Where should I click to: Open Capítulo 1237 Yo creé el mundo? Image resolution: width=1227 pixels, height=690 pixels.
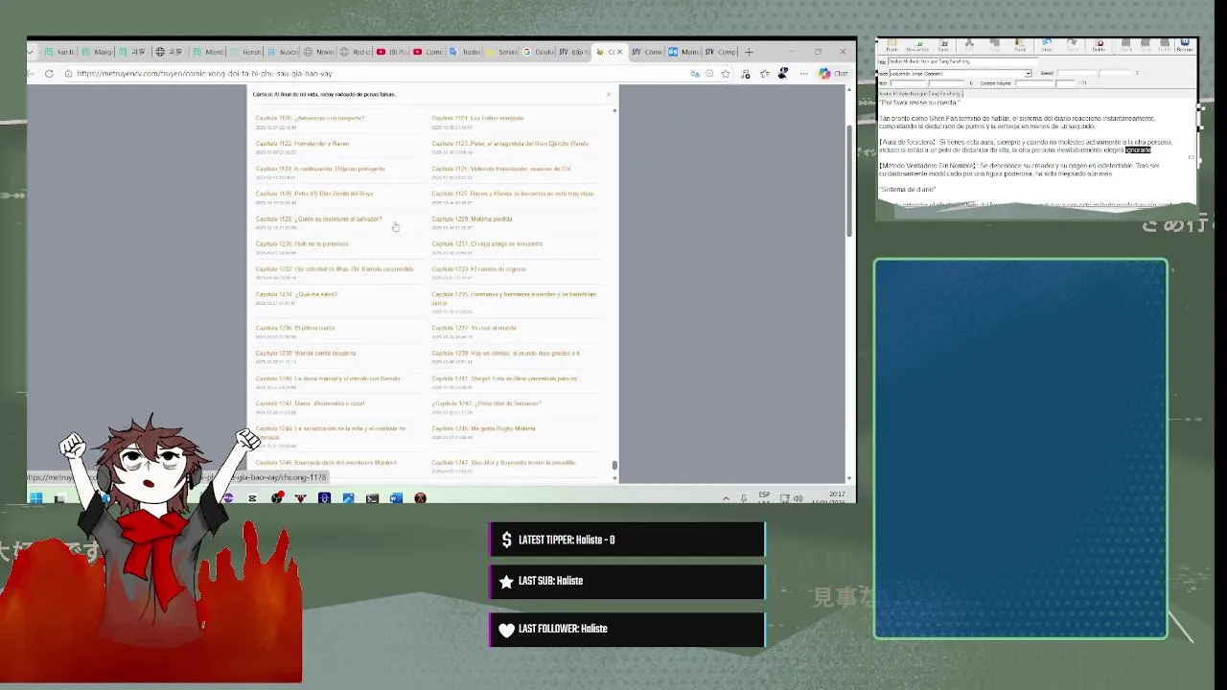tap(474, 328)
